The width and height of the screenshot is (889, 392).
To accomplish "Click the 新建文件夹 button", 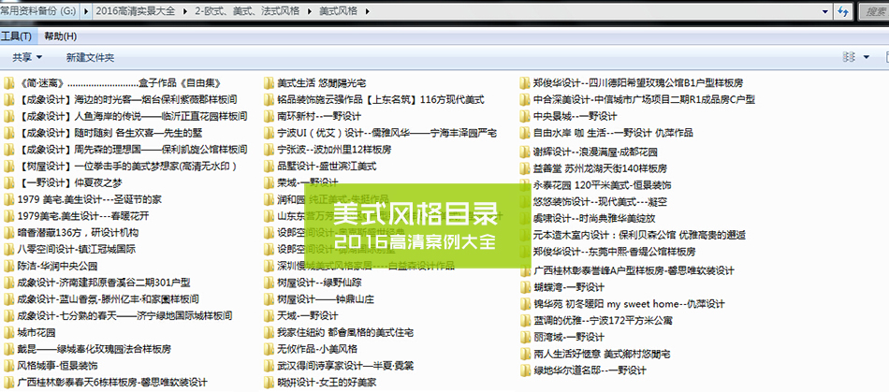I will 91,58.
